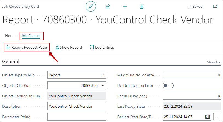Click Object ID to Run lookup ellipsis
Viewport: 223px width, 122px height.
[103, 85]
